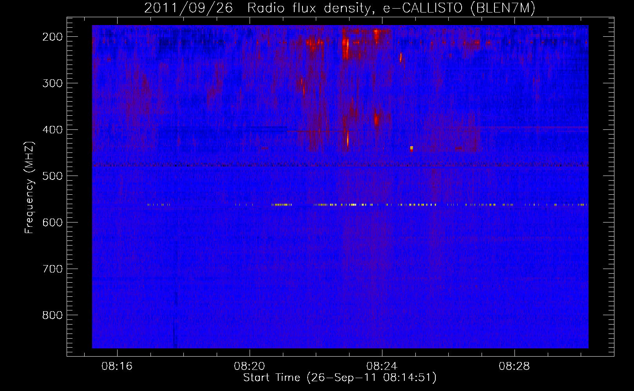Click the 08:28 time tick label
This screenshot has width=634, height=391.
point(514,366)
